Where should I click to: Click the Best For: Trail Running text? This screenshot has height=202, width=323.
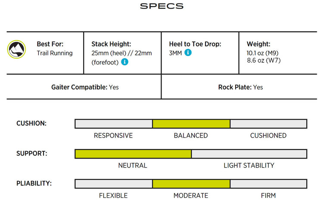tap(55, 49)
